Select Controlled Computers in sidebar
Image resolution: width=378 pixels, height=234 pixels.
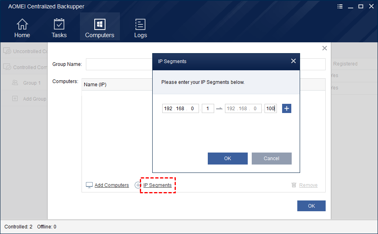tap(24, 67)
